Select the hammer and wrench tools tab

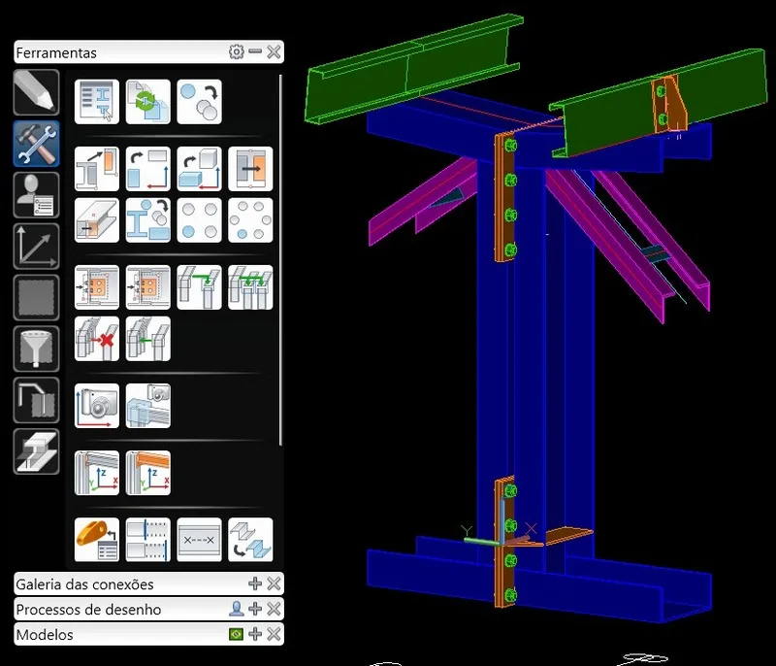[x=36, y=144]
